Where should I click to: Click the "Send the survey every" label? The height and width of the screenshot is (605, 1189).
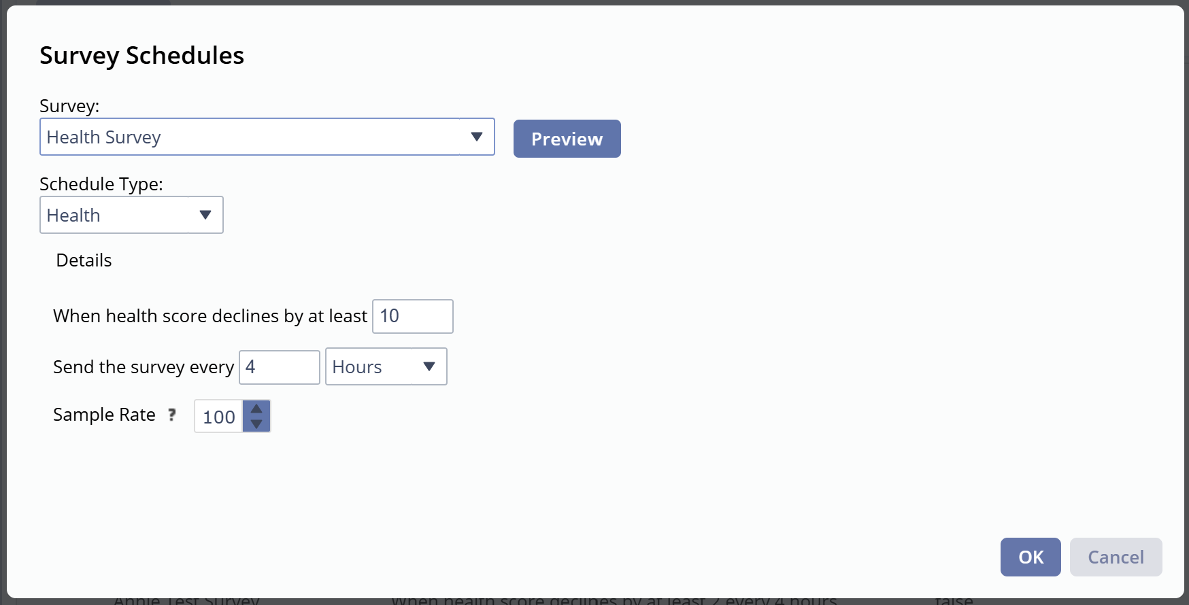click(x=143, y=368)
